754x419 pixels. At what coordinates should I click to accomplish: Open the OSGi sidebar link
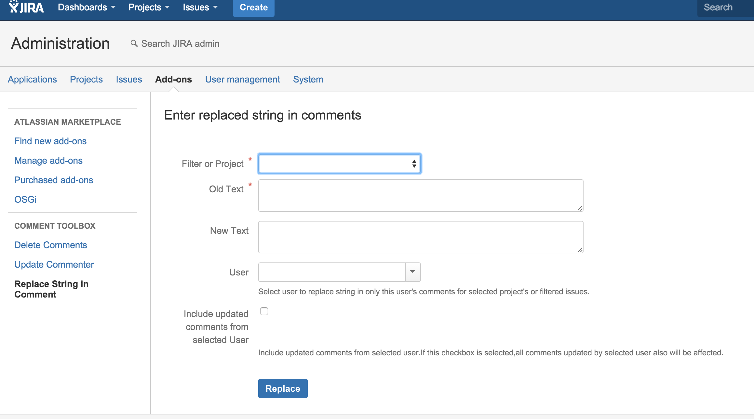(x=25, y=199)
